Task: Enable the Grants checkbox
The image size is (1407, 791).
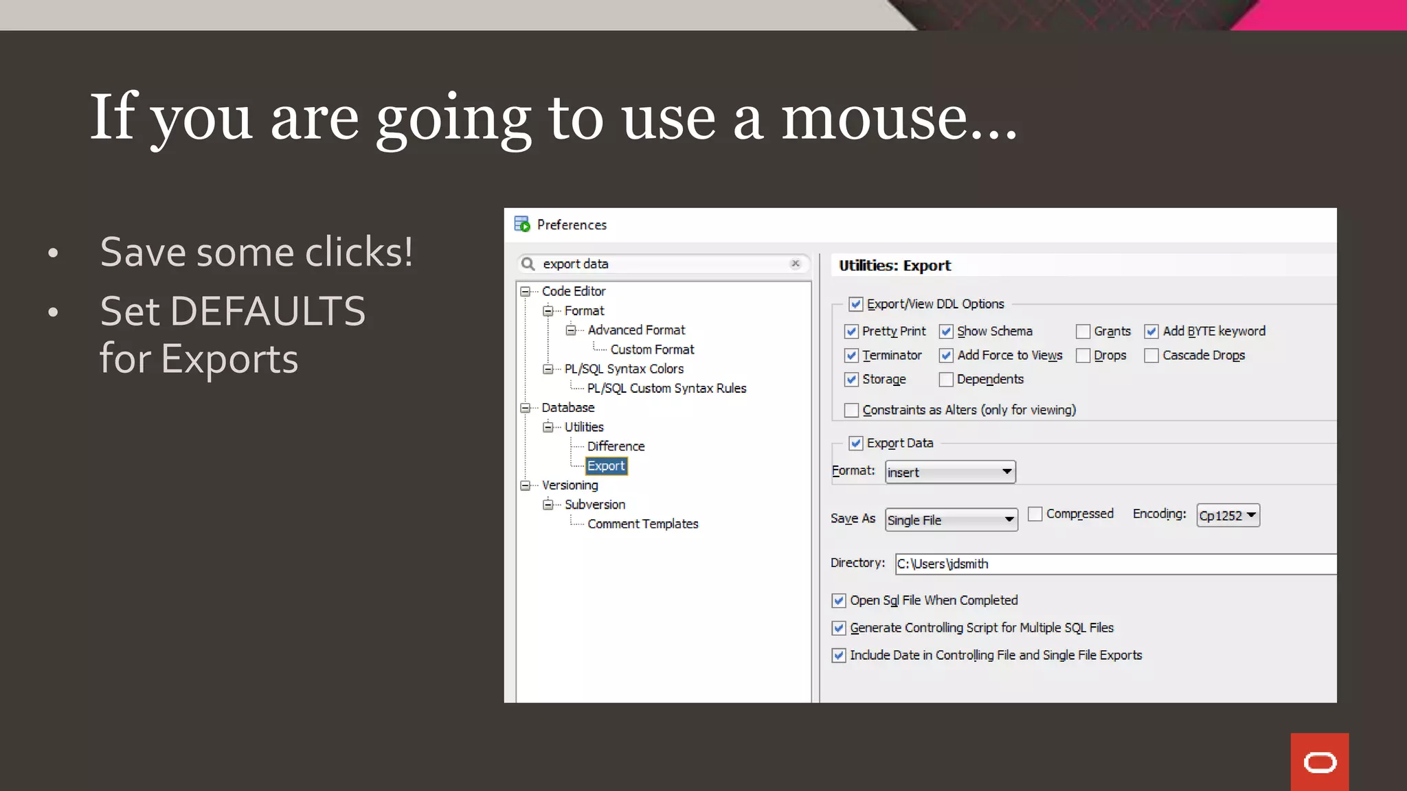Action: coord(1083,331)
